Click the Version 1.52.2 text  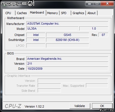[34, 106]
